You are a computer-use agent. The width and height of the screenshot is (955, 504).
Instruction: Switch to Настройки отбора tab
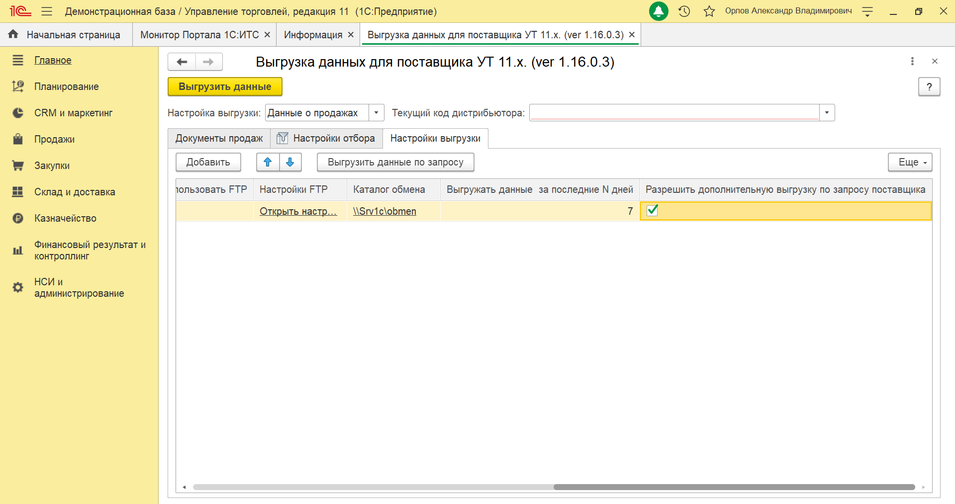326,139
